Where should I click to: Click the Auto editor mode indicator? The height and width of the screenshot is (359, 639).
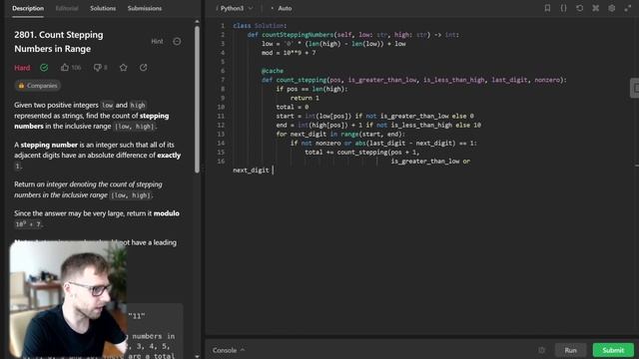[282, 8]
